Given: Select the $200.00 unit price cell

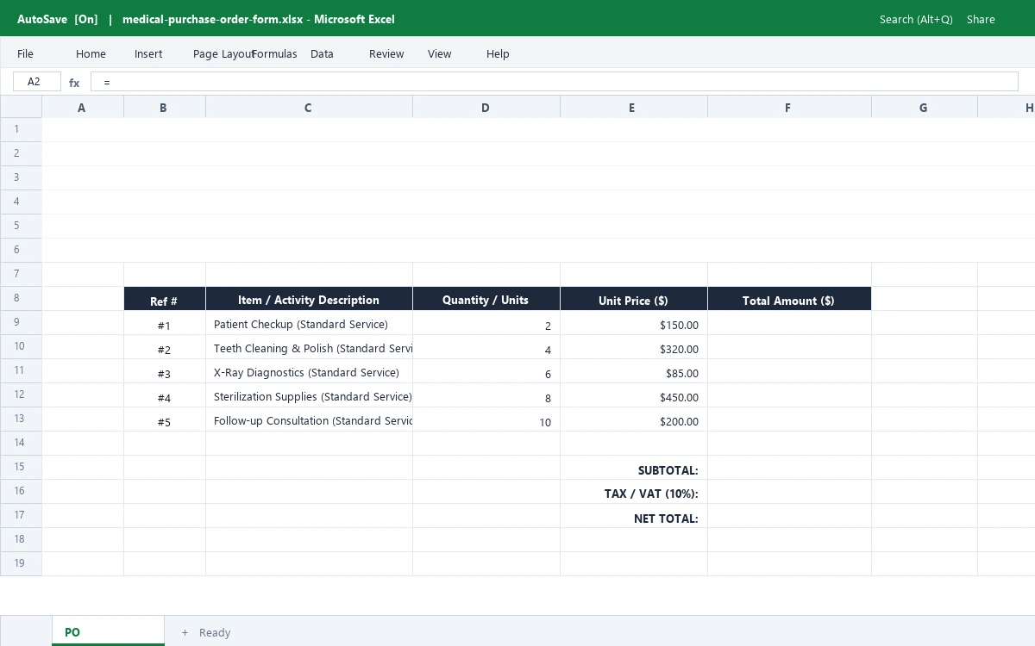Looking at the screenshot, I should (x=633, y=419).
